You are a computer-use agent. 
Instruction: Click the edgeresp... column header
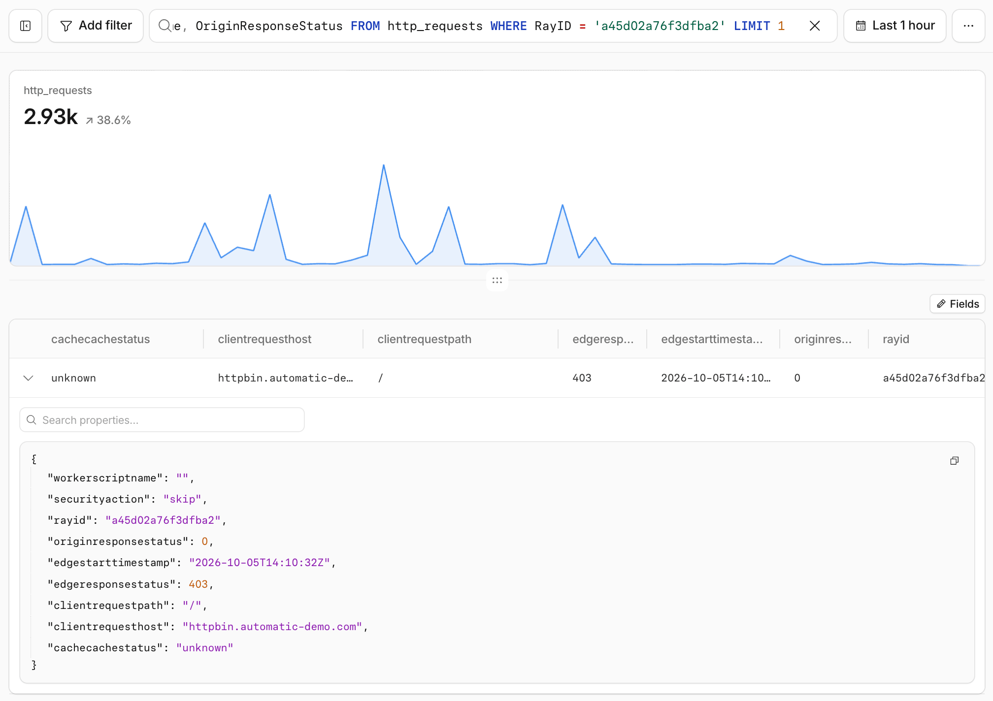603,339
